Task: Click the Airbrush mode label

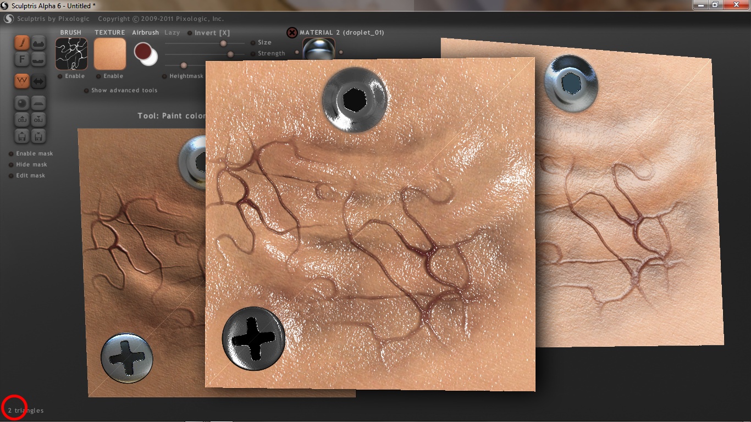Action: coord(145,33)
